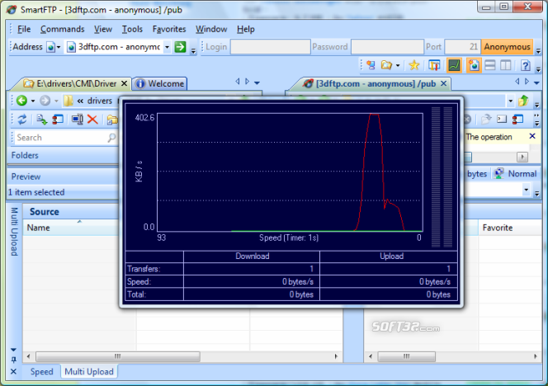Open left tab list dropdown arrow

(x=257, y=82)
